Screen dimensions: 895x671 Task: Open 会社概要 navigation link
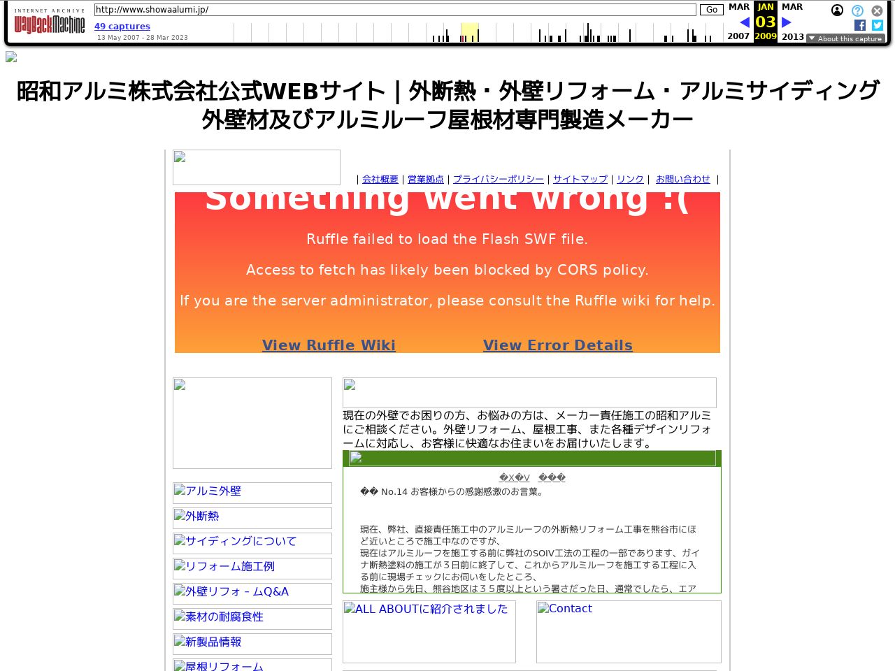380,179
